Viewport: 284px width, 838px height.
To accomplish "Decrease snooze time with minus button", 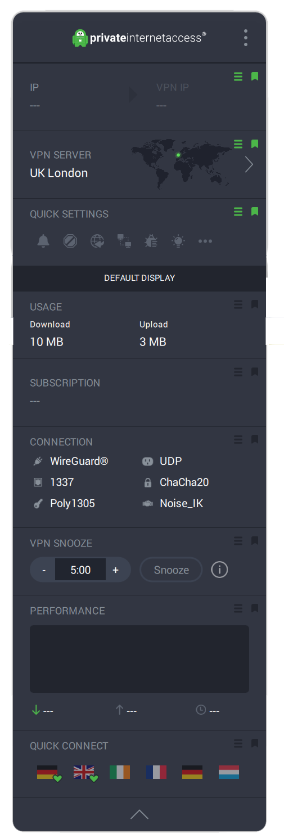I will point(44,570).
